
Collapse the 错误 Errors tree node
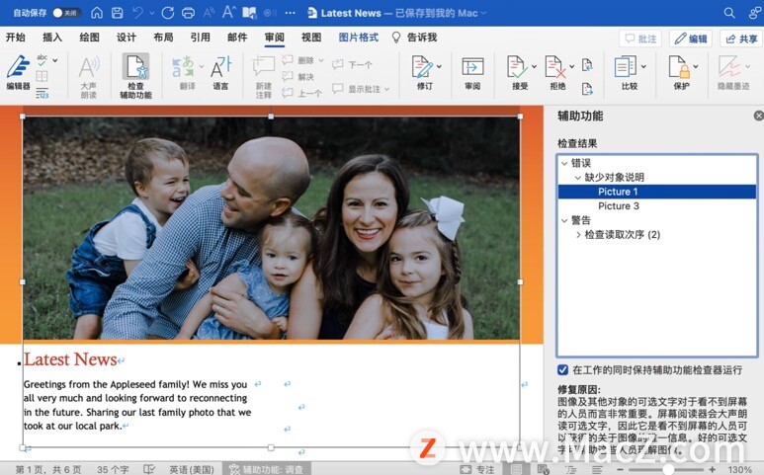pos(564,164)
